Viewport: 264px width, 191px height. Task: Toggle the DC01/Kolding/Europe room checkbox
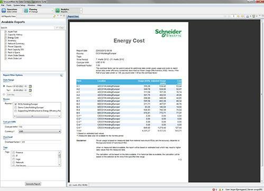(16, 104)
